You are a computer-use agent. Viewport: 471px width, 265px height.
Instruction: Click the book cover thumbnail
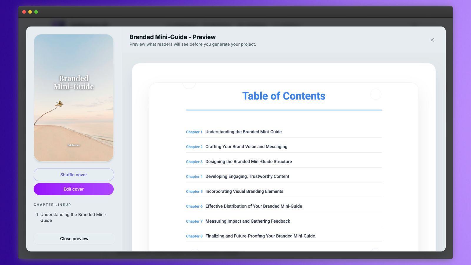(73, 98)
